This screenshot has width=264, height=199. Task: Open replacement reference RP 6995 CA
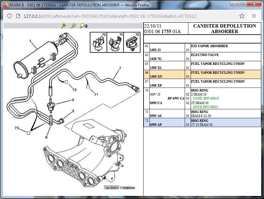pos(176,98)
